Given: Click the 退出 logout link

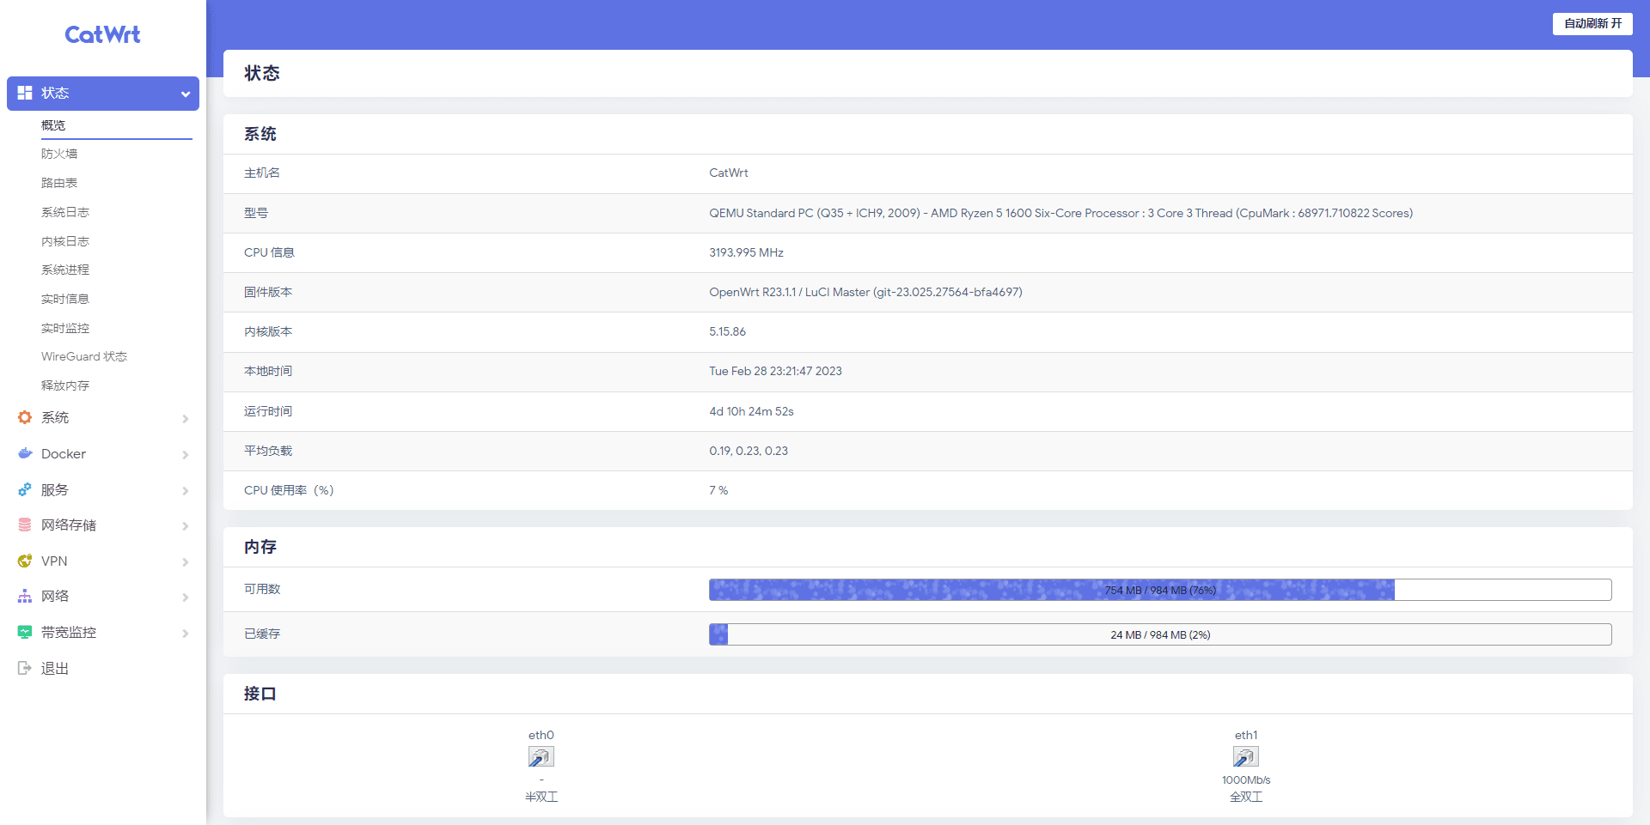Looking at the screenshot, I should (55, 668).
